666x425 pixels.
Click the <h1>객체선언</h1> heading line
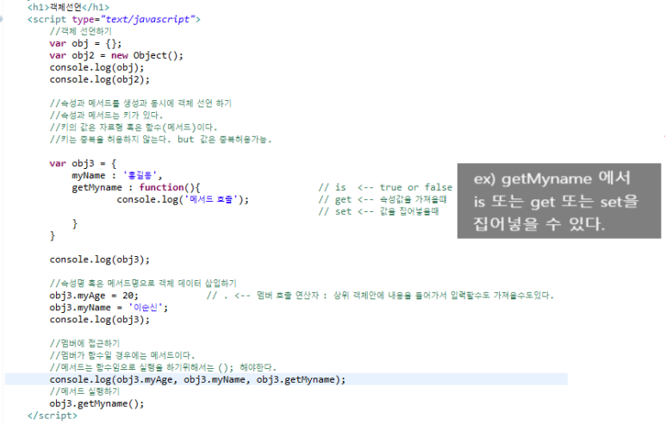coord(68,7)
